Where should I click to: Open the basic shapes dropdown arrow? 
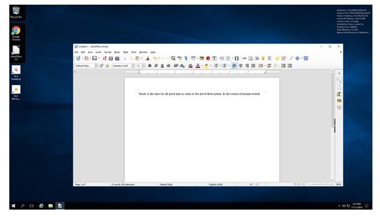(x=301, y=58)
